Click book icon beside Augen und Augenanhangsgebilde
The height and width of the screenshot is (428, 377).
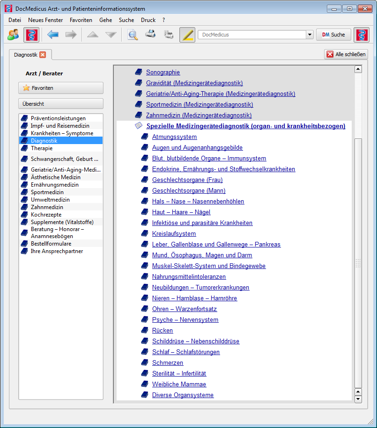(x=145, y=147)
